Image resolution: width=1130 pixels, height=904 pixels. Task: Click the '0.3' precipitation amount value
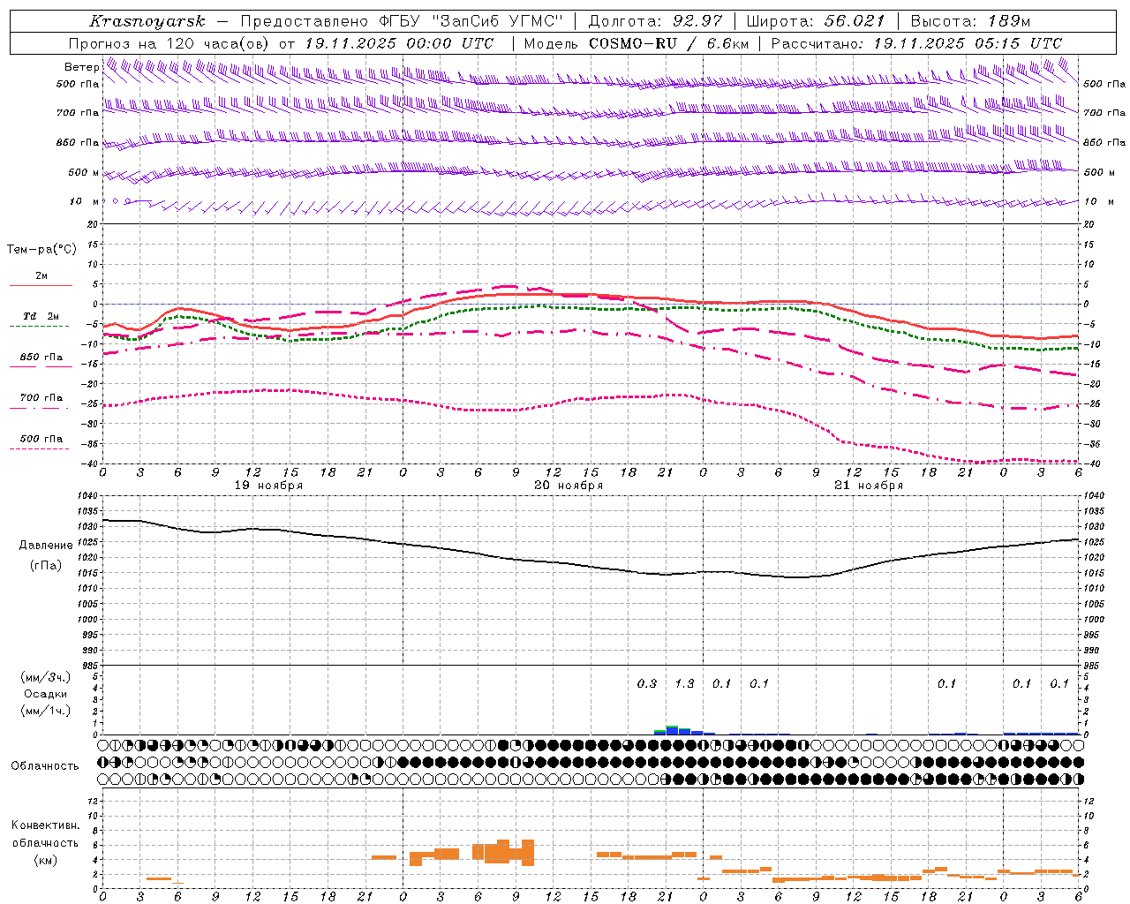(x=647, y=684)
